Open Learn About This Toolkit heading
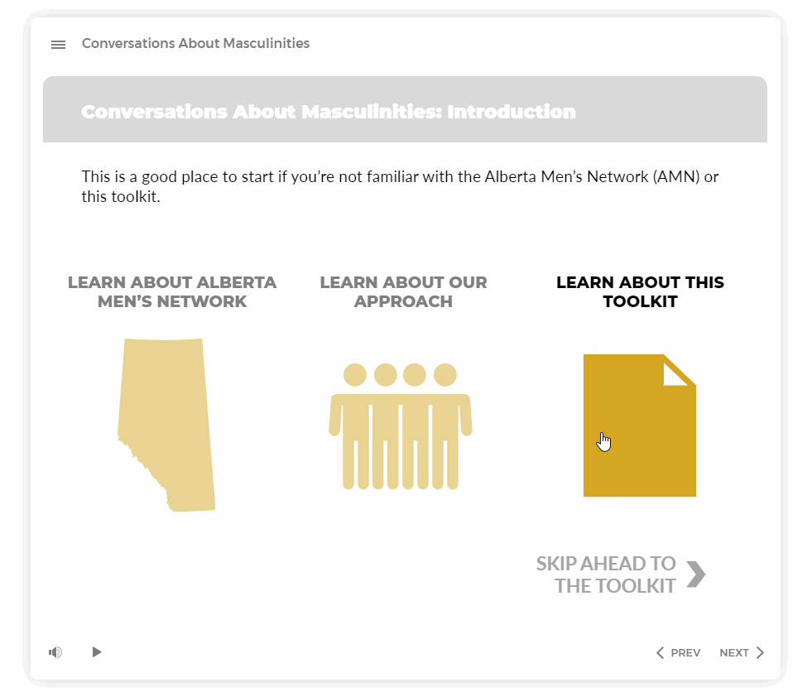The height and width of the screenshot is (697, 807). [640, 292]
